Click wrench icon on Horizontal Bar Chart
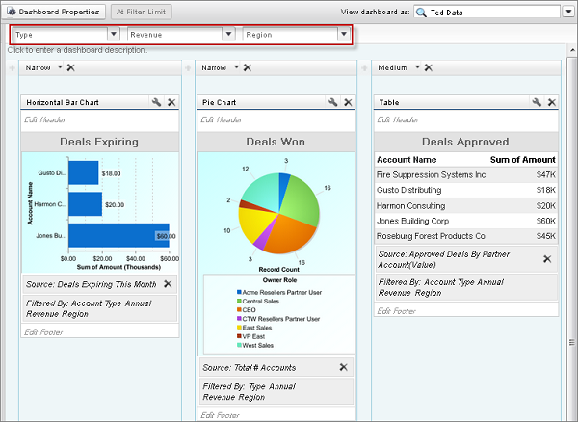Image resolution: width=578 pixels, height=422 pixels. (x=156, y=102)
